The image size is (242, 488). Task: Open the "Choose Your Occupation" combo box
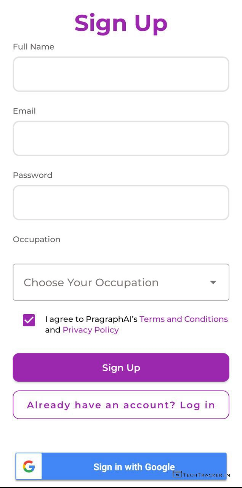114,283
